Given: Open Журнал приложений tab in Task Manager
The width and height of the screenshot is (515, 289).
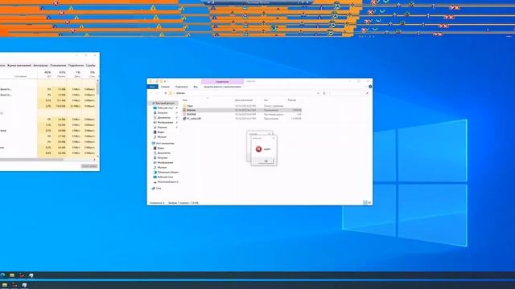Looking at the screenshot, I should click(19, 66).
